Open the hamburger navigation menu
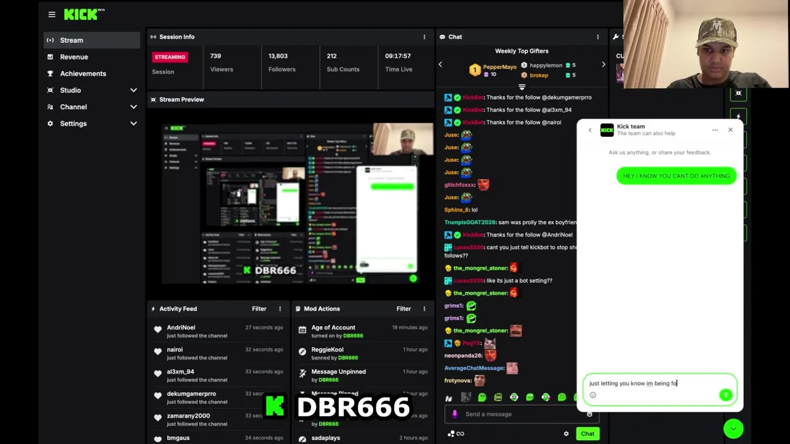 pyautogui.click(x=52, y=14)
